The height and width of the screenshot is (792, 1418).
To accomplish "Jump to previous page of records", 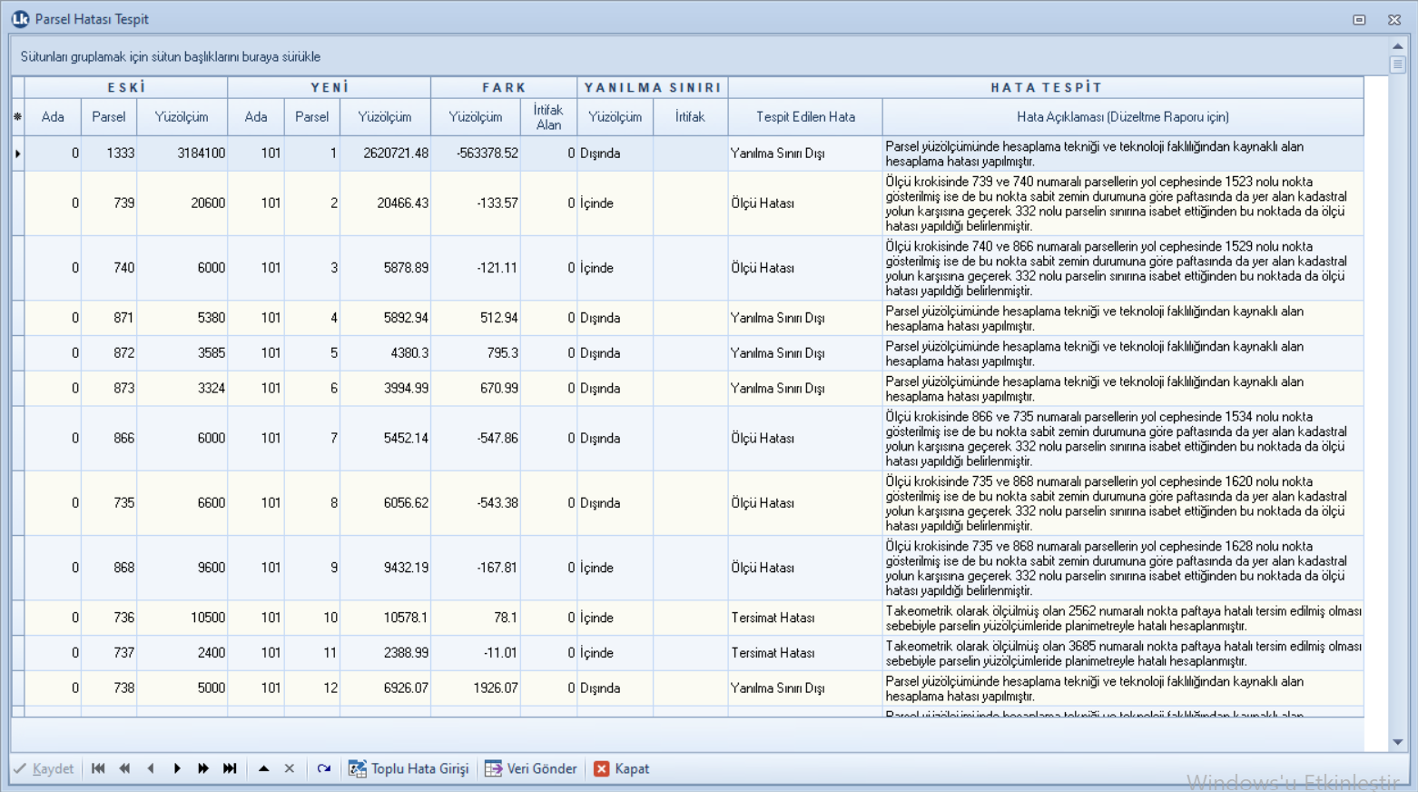I will coord(124,768).
